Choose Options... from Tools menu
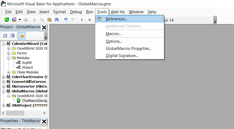 pyautogui.click(x=129, y=41)
